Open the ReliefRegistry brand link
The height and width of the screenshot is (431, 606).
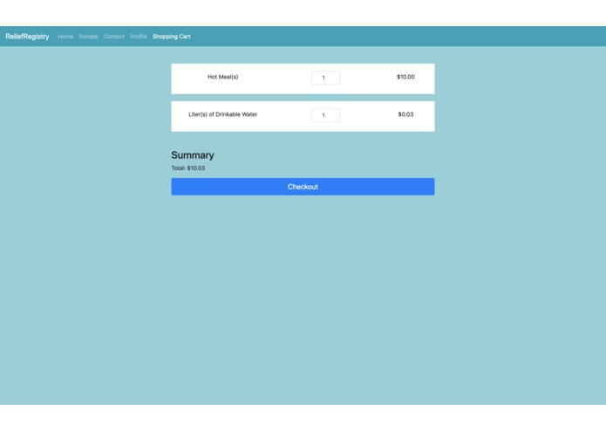(x=27, y=37)
